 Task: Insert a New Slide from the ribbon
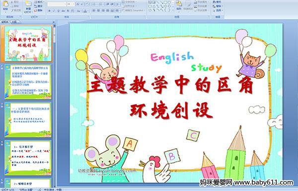[x=28, y=7]
